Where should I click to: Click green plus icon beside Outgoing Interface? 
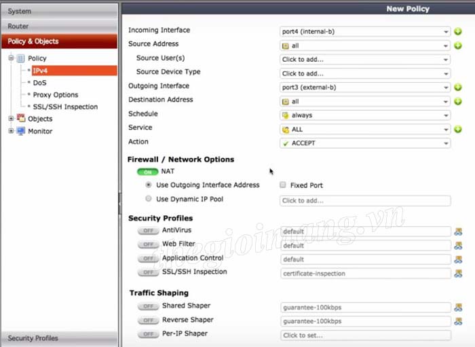pyautogui.click(x=458, y=88)
